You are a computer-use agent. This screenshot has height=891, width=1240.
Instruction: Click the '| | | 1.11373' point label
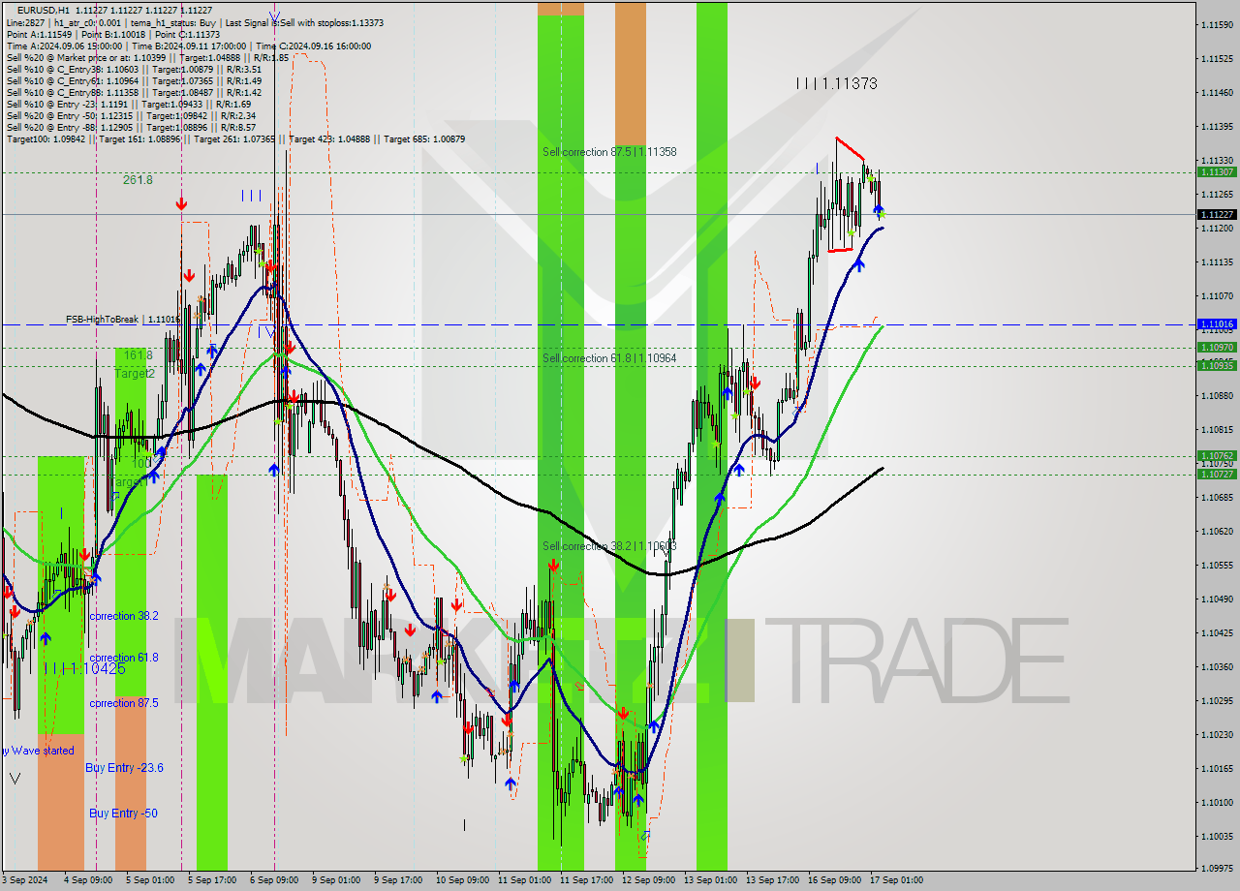pyautogui.click(x=836, y=84)
